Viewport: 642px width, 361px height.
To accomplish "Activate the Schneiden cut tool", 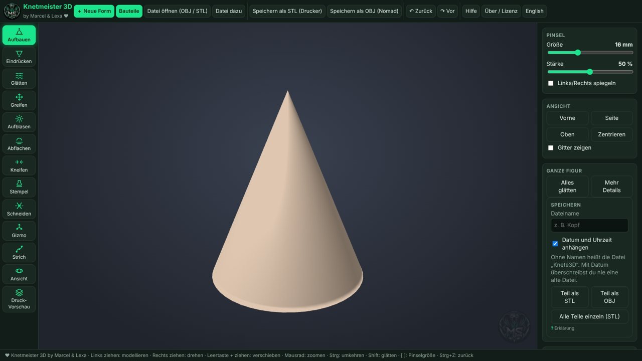I will [19, 209].
